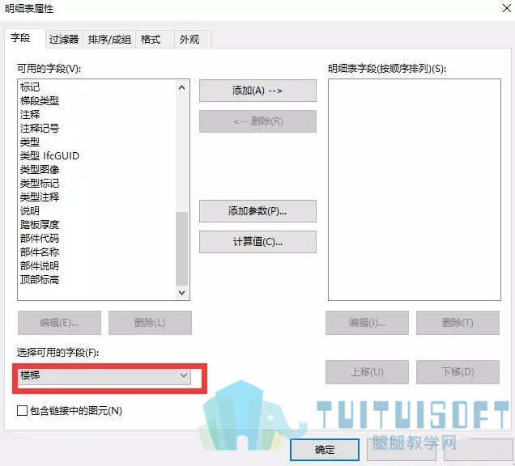
Task: Select the 说明 field
Action: pos(30,210)
